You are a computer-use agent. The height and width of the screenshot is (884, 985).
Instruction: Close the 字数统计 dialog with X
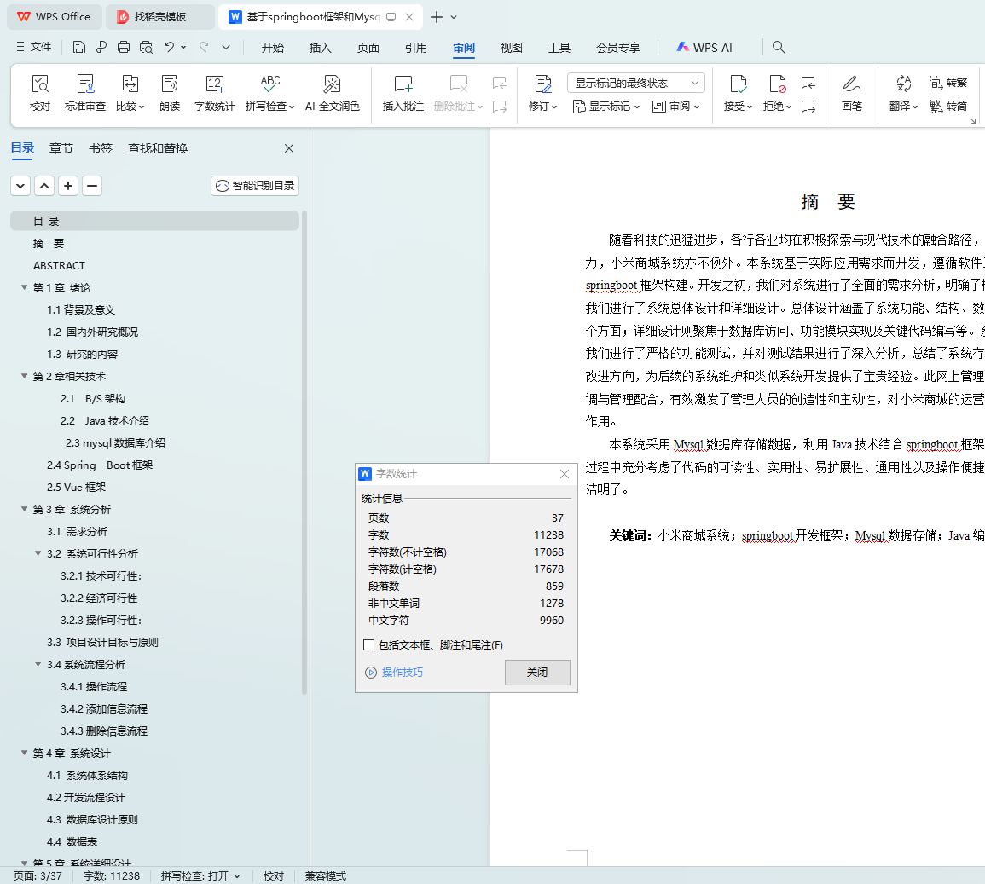point(564,474)
